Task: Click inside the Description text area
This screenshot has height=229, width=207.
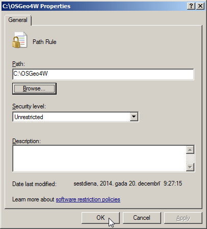Action: pos(99,158)
